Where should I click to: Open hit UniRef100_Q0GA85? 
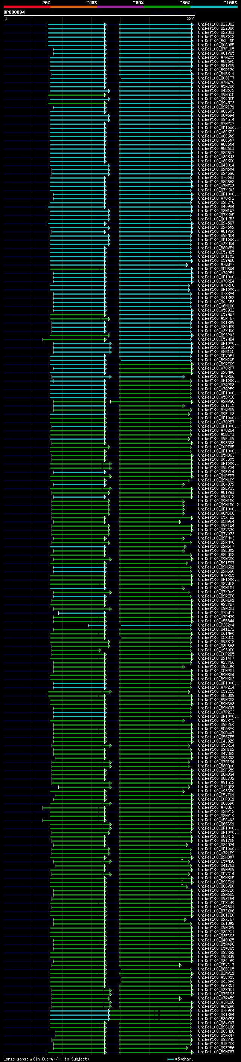tap(216, 45)
